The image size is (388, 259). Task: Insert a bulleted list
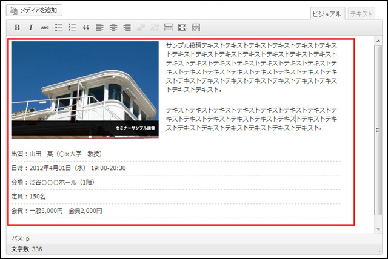pyautogui.click(x=59, y=28)
